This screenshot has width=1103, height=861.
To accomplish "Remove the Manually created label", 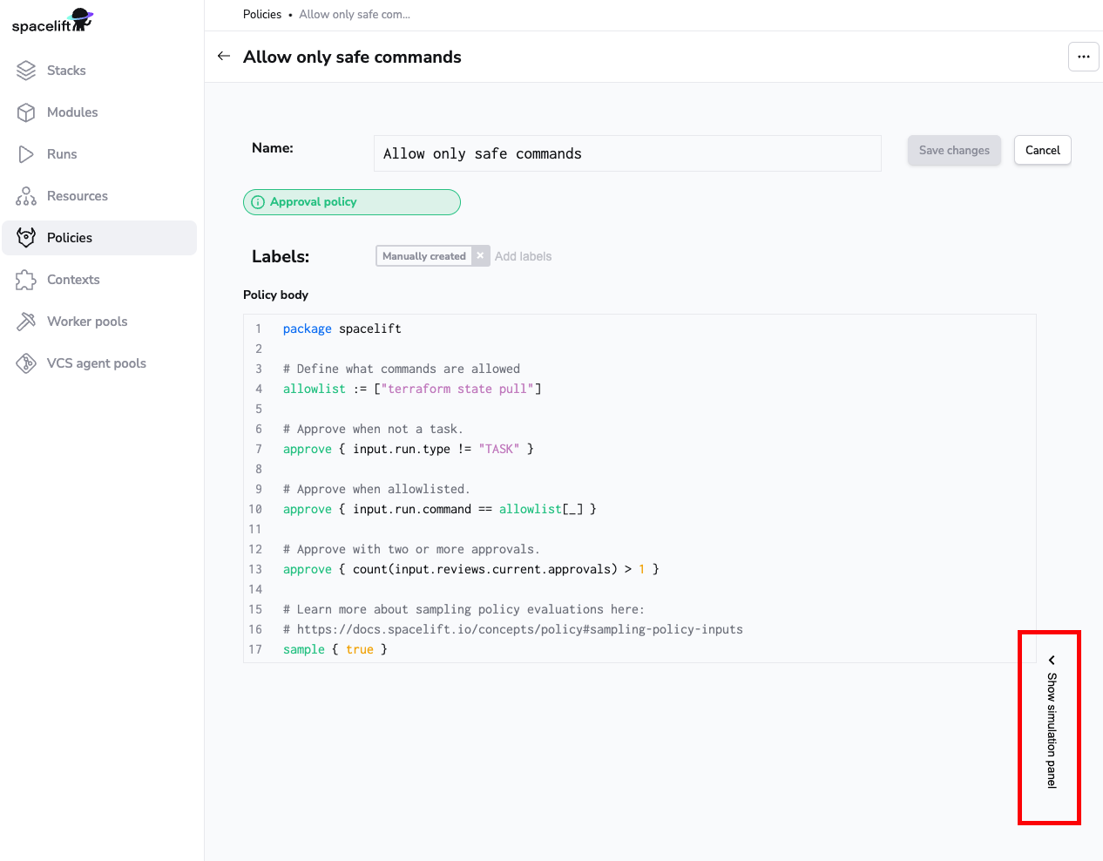I will tap(480, 256).
